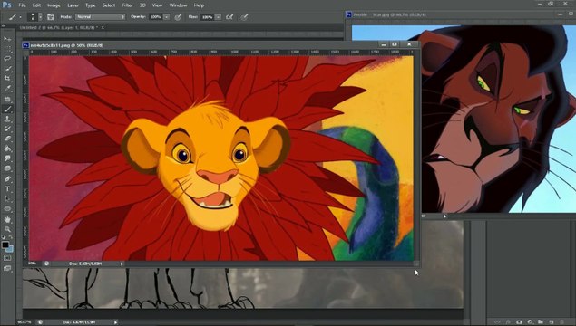Open the brush tool preset picker arrow
The width and height of the screenshot is (576, 326).
point(20,17)
